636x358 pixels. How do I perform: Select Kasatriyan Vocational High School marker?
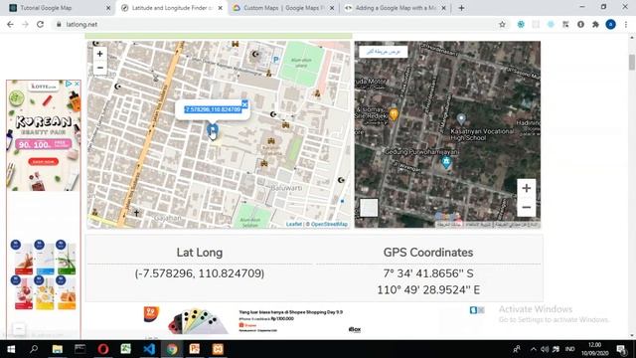461,119
